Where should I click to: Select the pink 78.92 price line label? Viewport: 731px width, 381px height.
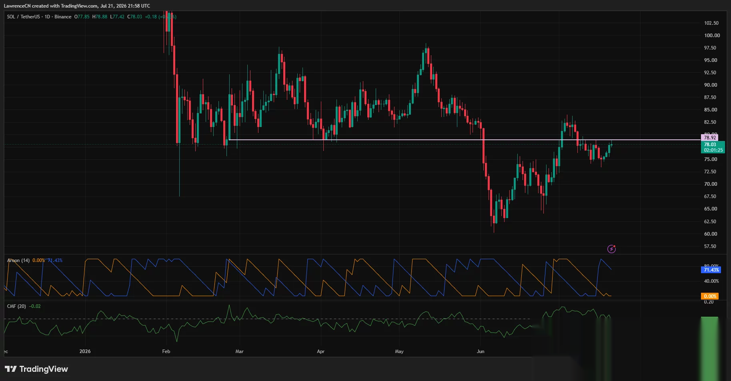pos(710,138)
